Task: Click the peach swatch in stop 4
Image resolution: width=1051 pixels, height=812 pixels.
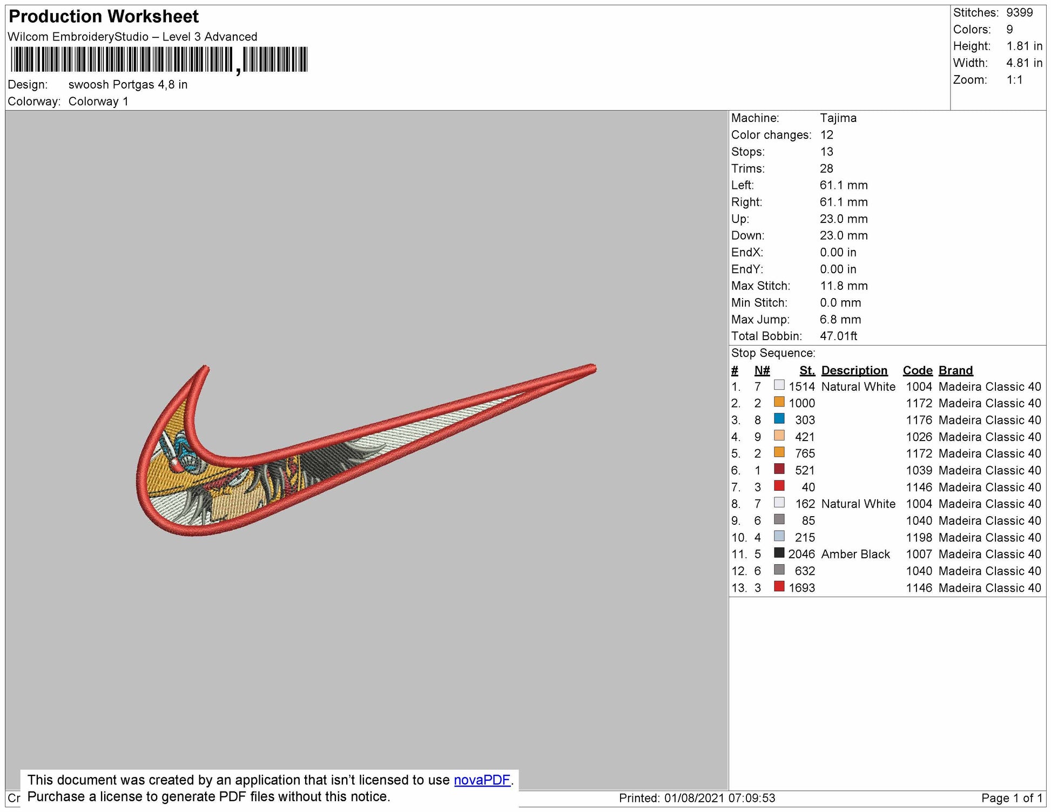Action: click(779, 436)
